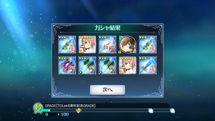
Task: Toggle lock icon on the round character portrait
Action: 120,52
